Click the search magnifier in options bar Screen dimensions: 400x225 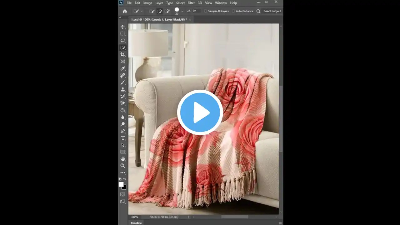(x=258, y=11)
